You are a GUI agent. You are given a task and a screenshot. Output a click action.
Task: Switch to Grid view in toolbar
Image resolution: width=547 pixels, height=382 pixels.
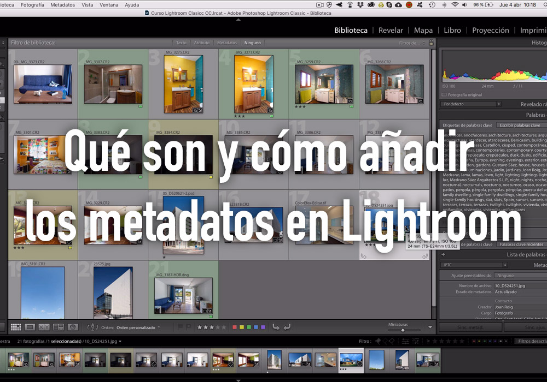point(16,327)
